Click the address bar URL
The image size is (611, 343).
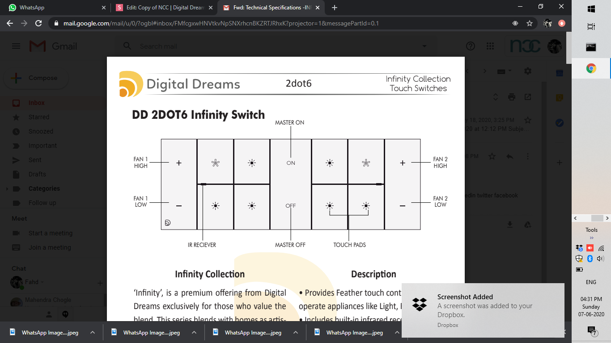click(221, 23)
